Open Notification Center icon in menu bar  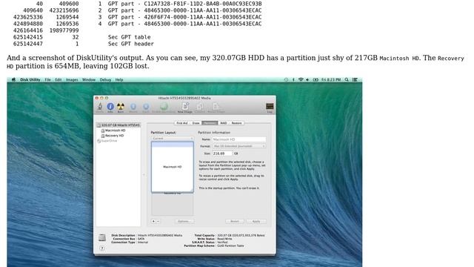click(355, 79)
